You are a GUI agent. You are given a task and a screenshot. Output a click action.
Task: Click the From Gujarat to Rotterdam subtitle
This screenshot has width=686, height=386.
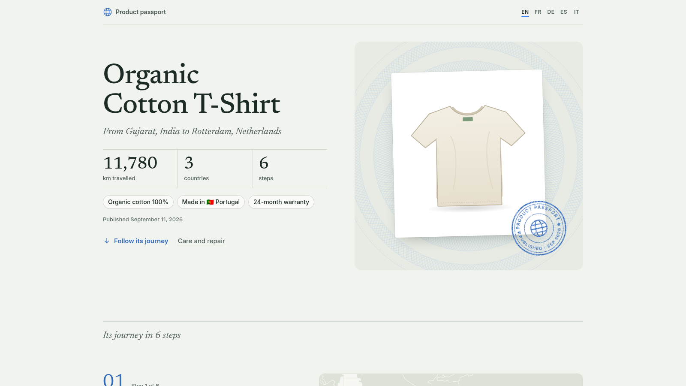click(192, 131)
